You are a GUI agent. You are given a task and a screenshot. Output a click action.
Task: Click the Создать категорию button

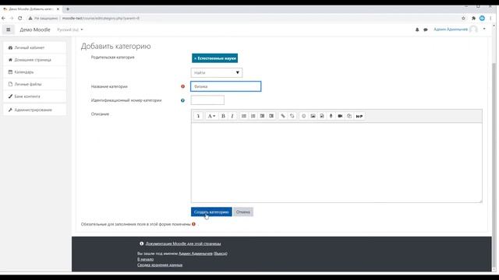point(211,212)
